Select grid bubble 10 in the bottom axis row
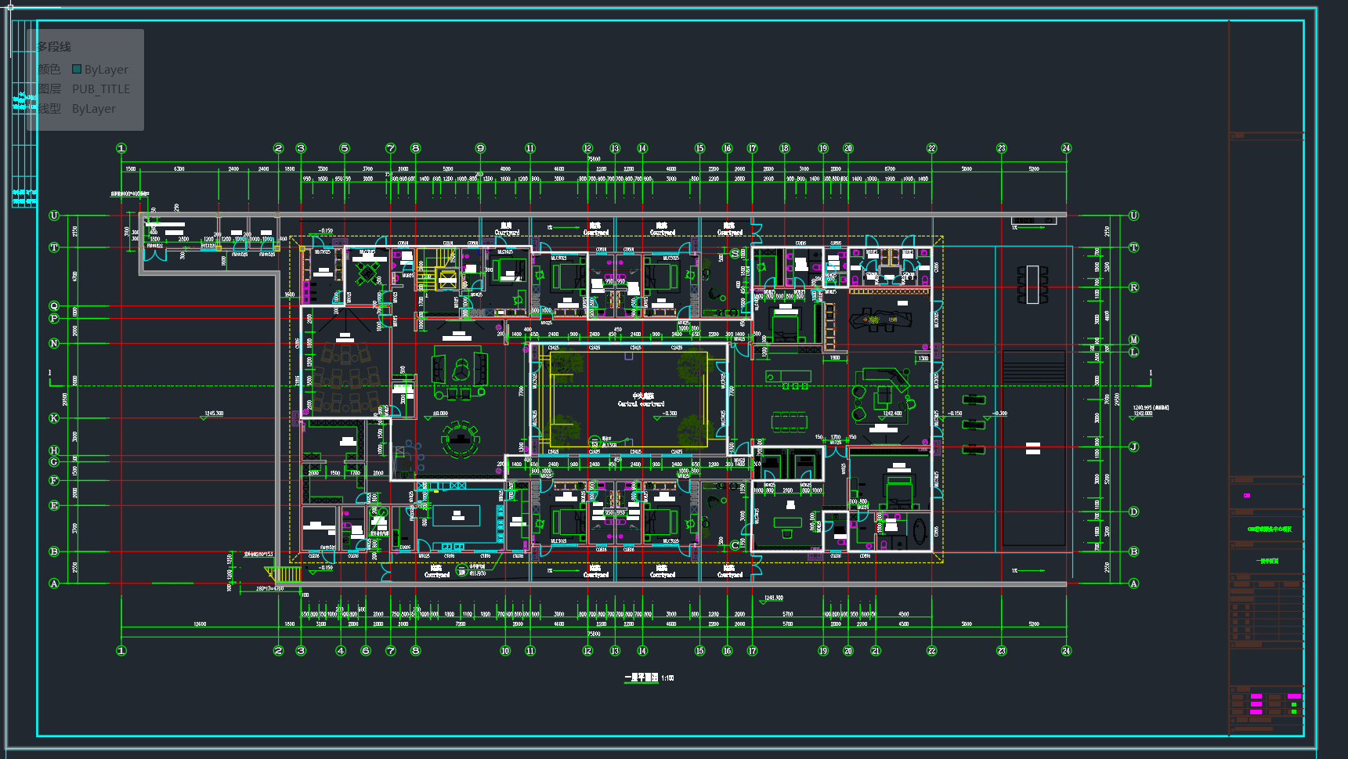This screenshot has width=1348, height=759. point(505,651)
